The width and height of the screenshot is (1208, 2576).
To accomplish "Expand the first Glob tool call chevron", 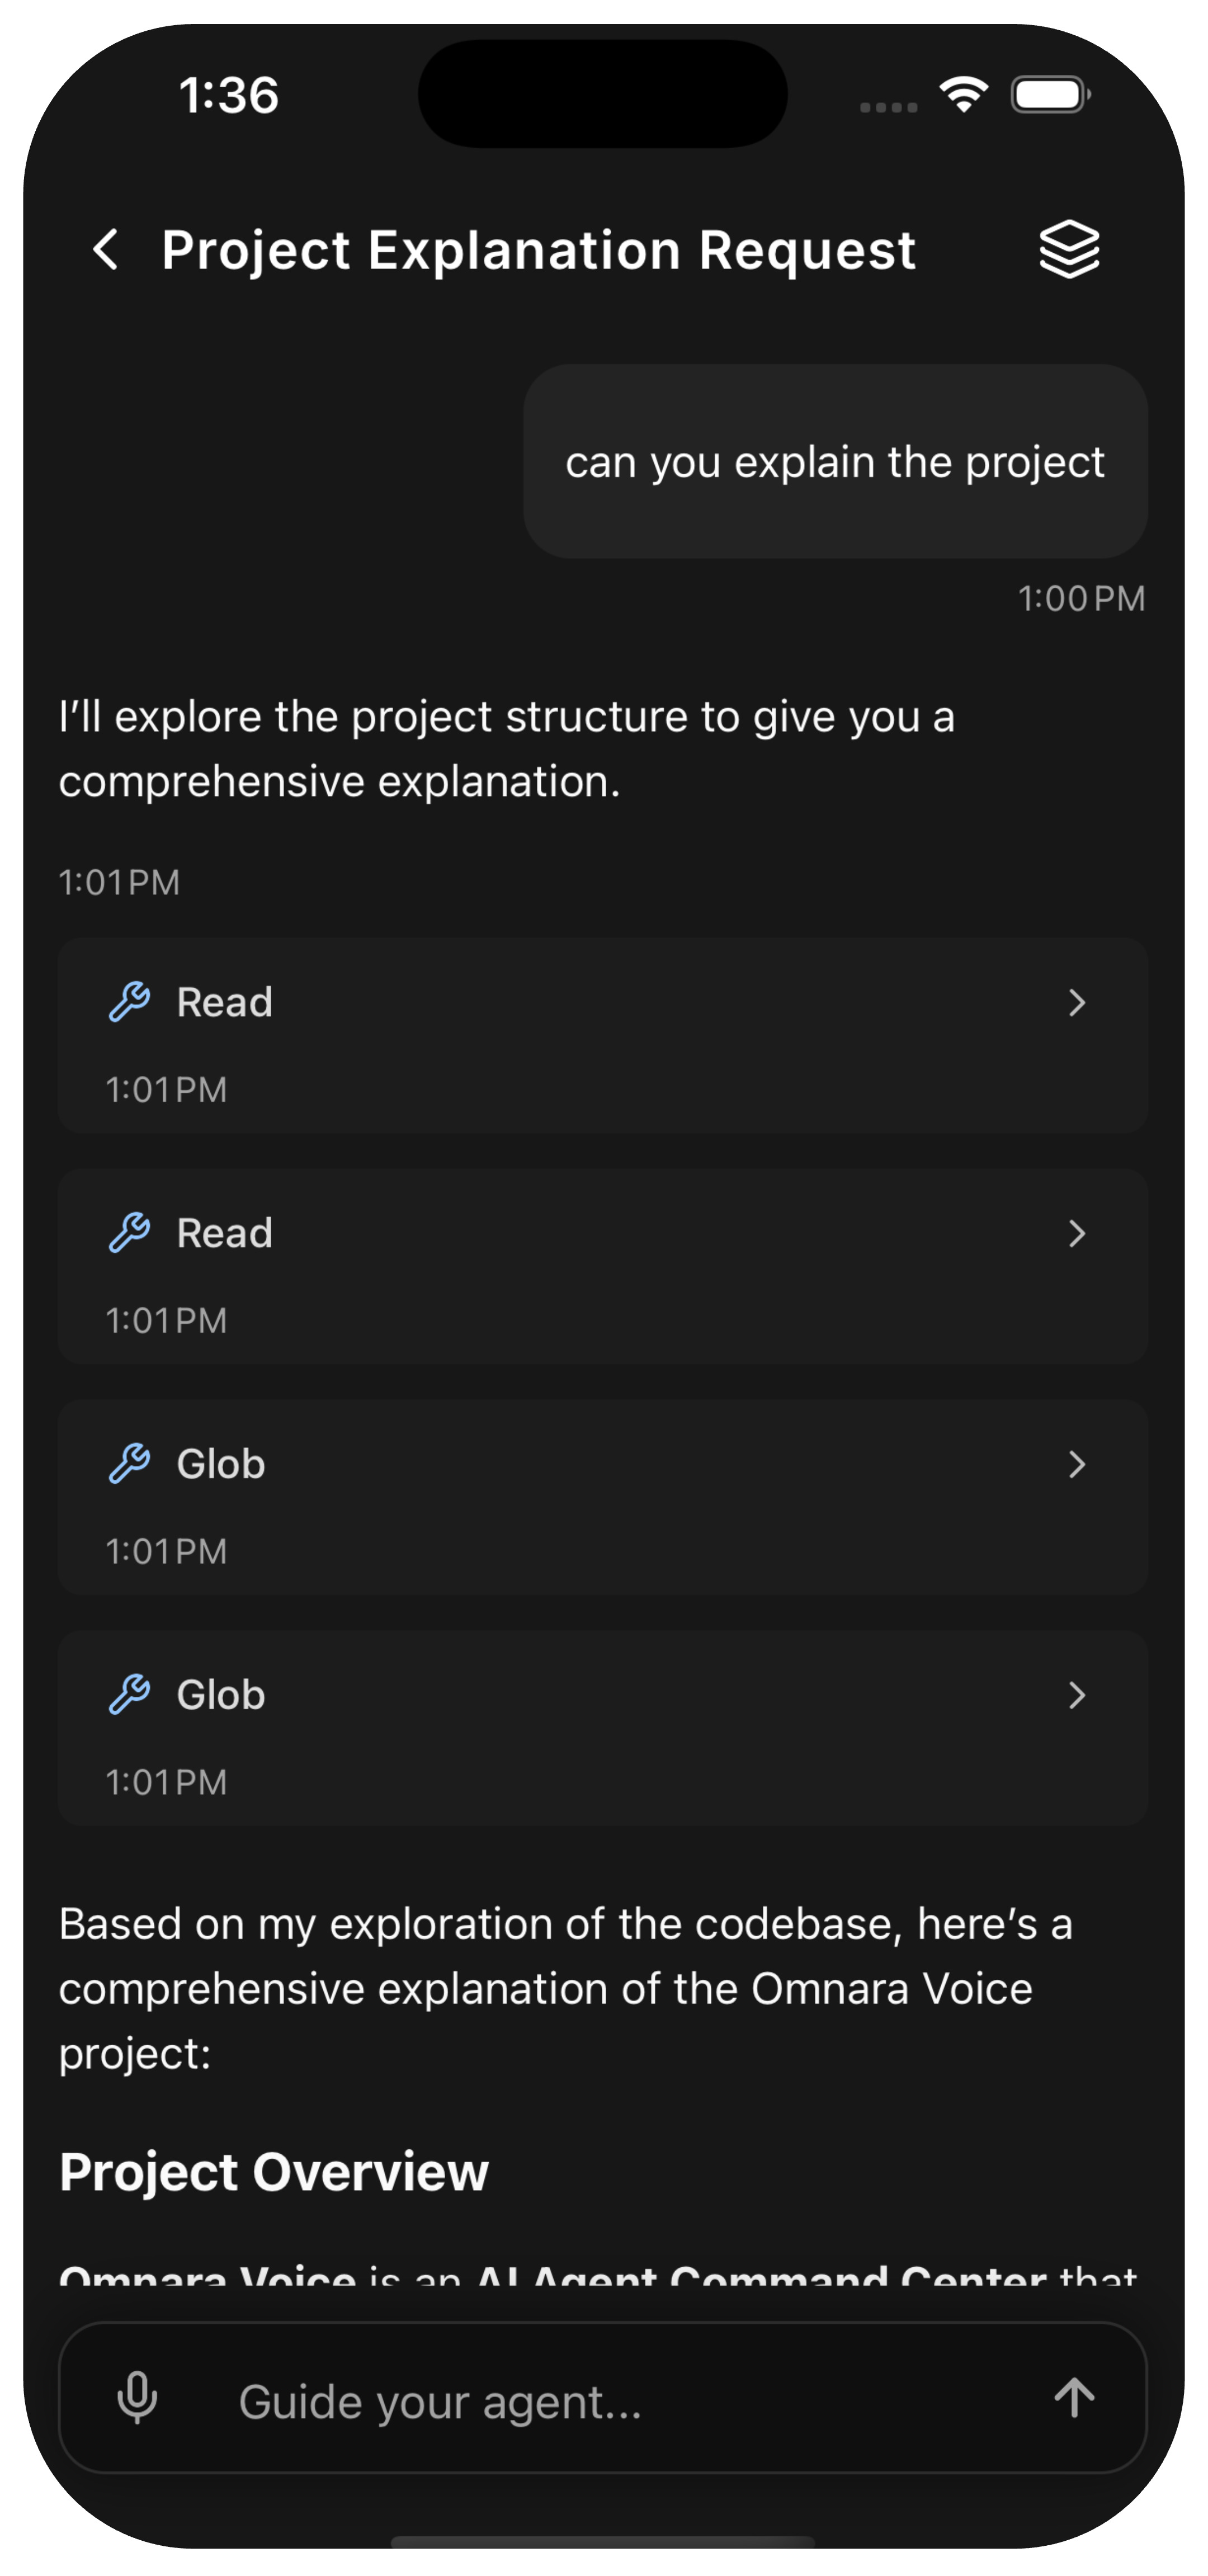I will coord(1076,1464).
